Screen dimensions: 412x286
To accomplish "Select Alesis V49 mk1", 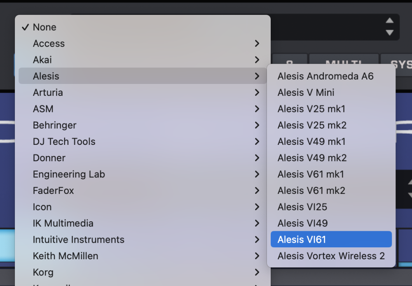I will pyautogui.click(x=311, y=142).
